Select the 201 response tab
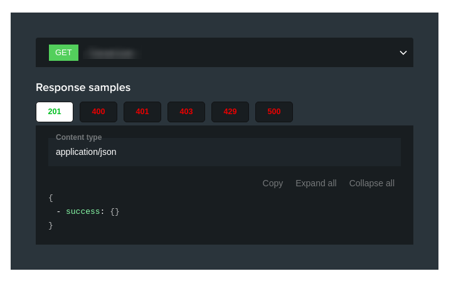The height and width of the screenshot is (281, 451). (x=55, y=112)
